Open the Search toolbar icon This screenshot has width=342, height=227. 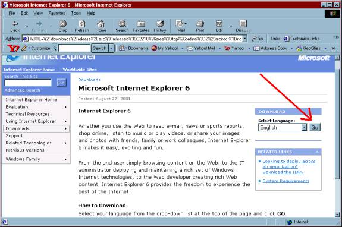122,24
